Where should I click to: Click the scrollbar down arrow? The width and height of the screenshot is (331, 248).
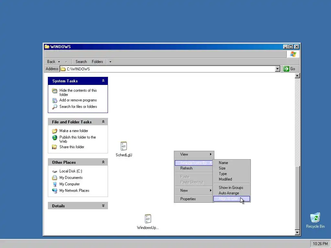point(297,232)
